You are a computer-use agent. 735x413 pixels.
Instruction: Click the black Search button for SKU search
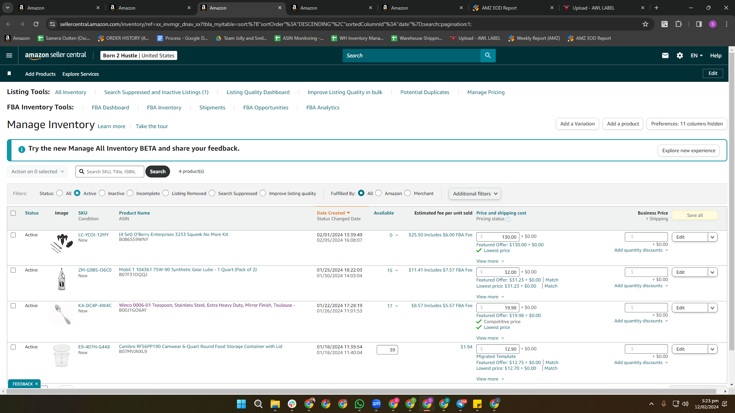tap(157, 172)
